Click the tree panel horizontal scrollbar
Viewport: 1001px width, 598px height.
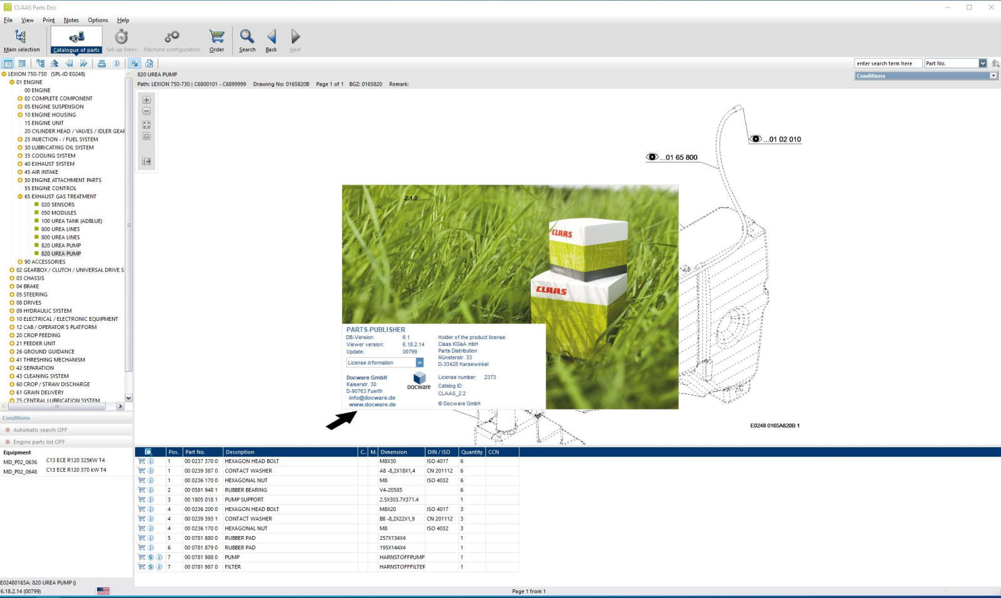pos(57,406)
